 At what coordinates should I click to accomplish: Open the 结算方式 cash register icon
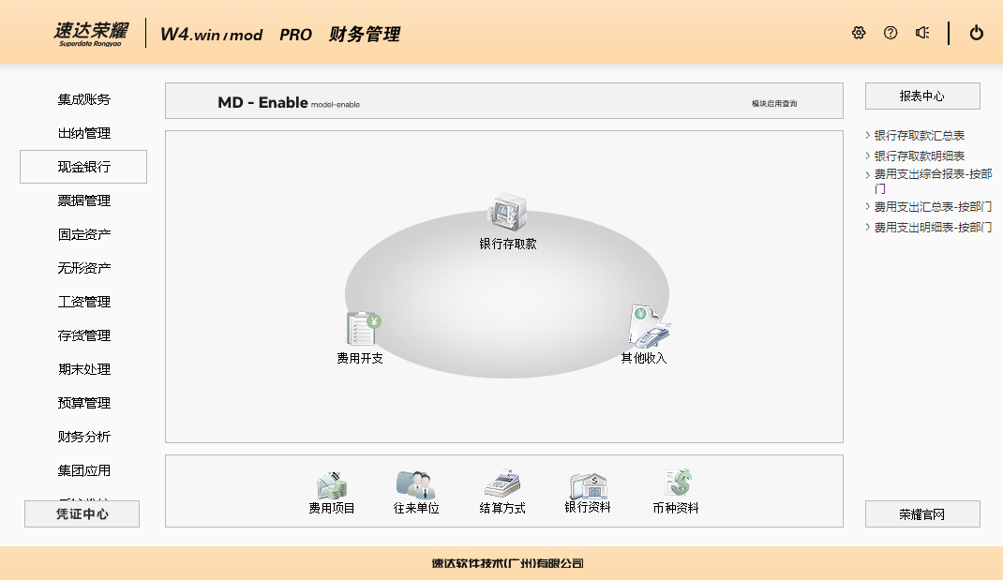(502, 485)
